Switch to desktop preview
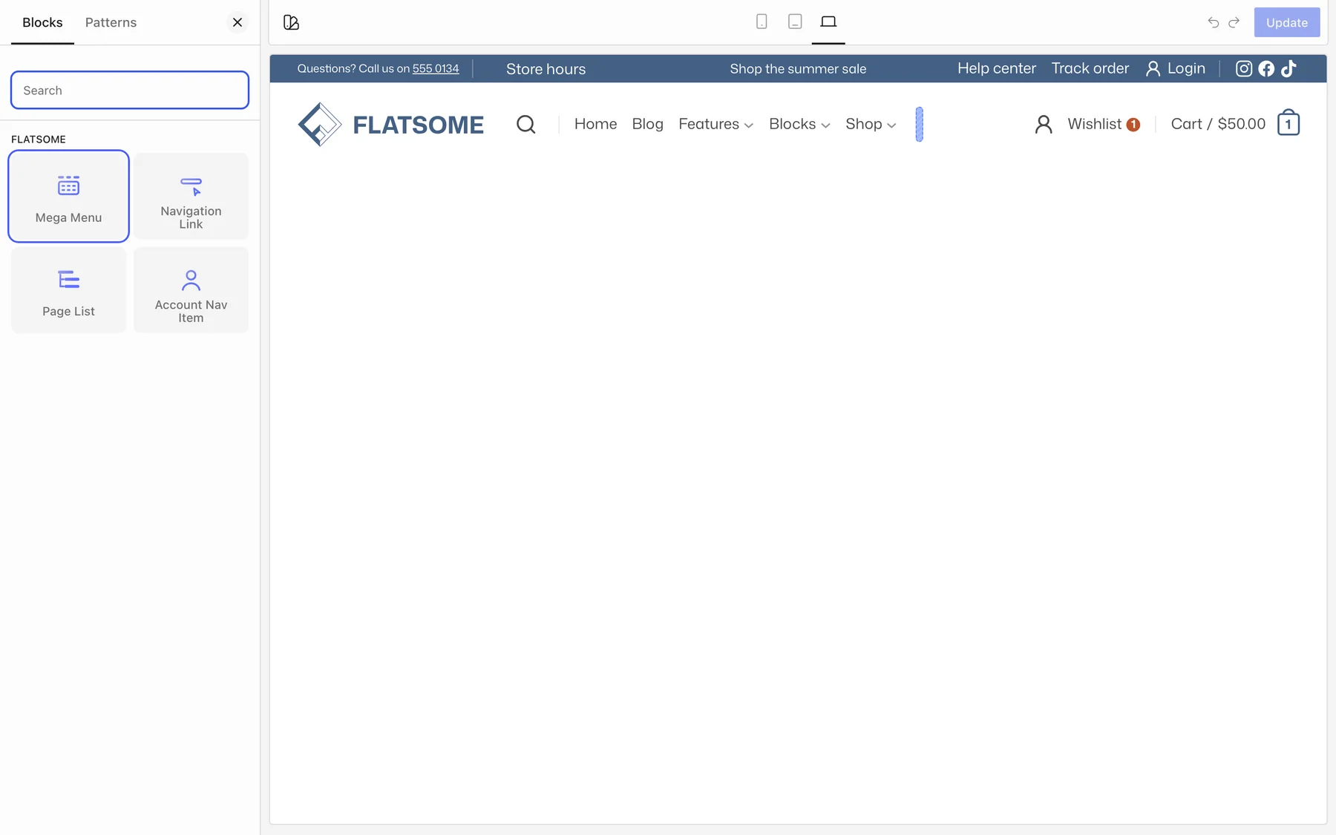The height and width of the screenshot is (835, 1336). click(x=828, y=22)
